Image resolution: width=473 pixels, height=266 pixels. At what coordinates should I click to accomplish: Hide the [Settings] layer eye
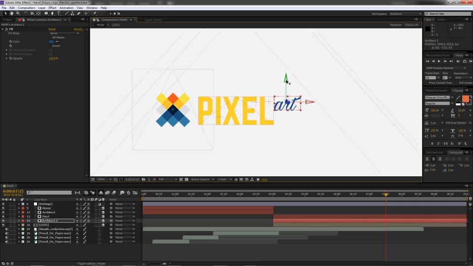click(3, 204)
